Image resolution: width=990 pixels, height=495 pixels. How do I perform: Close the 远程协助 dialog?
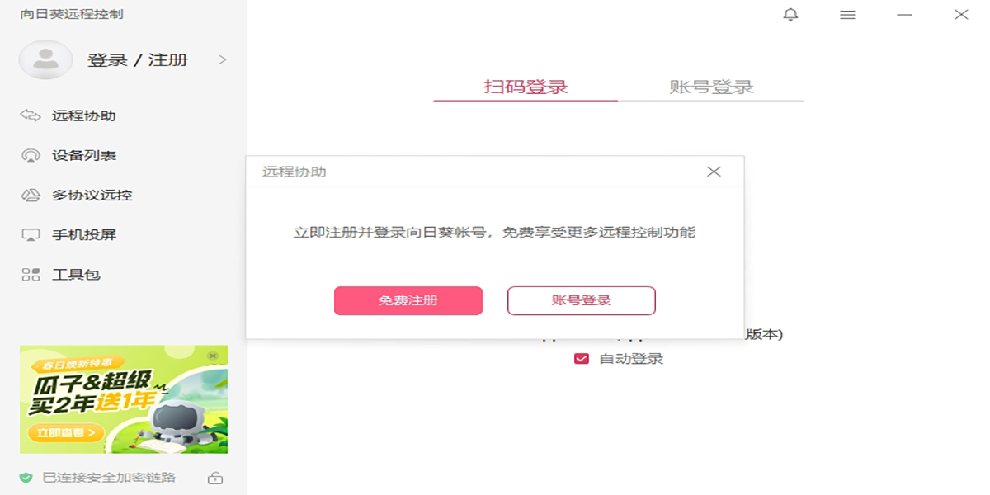coord(713,171)
